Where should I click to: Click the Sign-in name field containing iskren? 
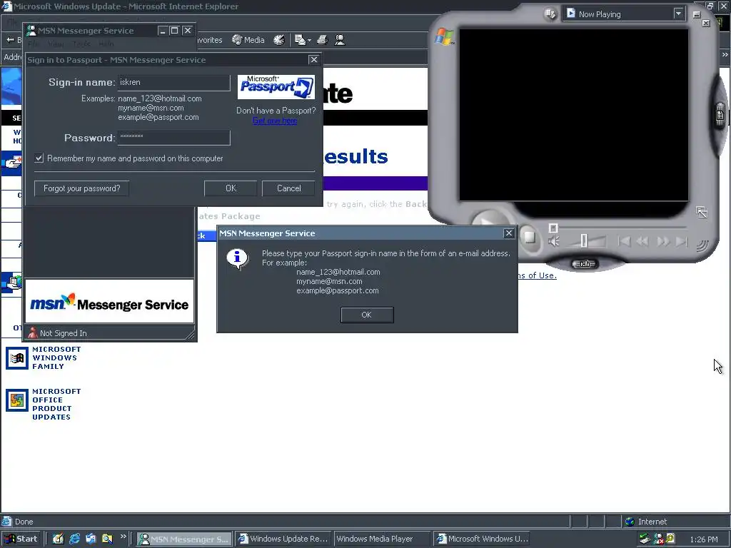click(x=174, y=83)
